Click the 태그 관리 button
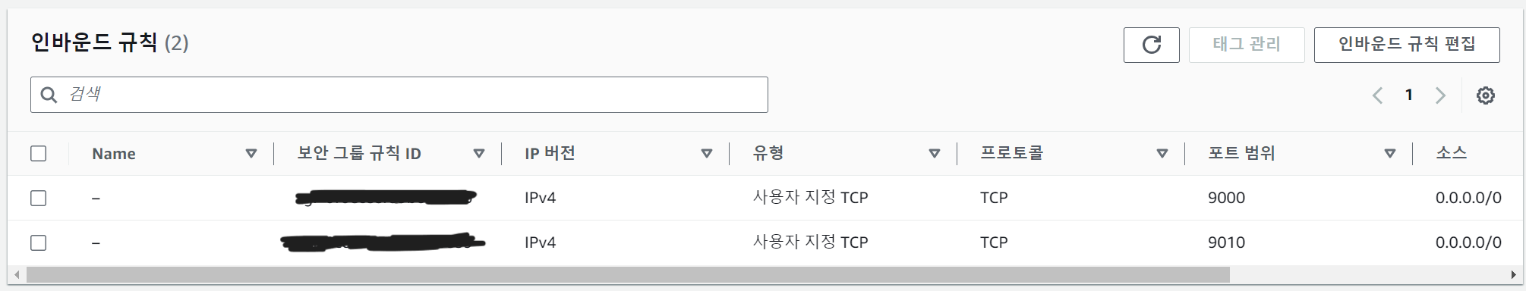1526x291 pixels. click(x=1247, y=45)
